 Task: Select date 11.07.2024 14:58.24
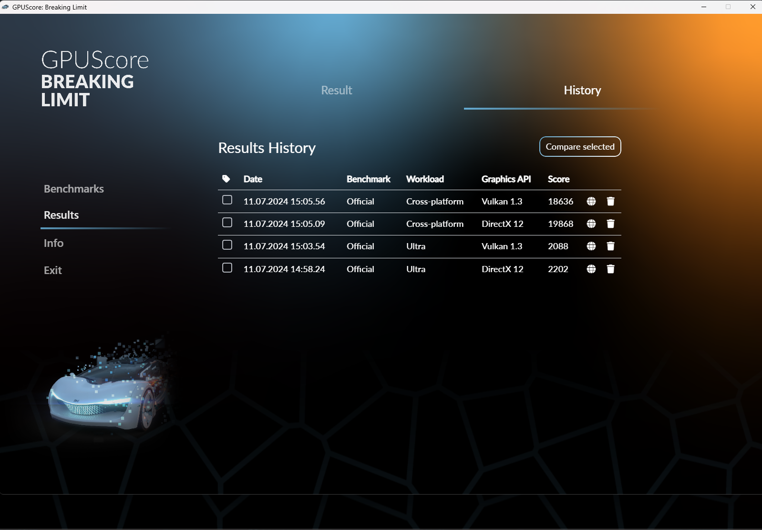(x=284, y=269)
